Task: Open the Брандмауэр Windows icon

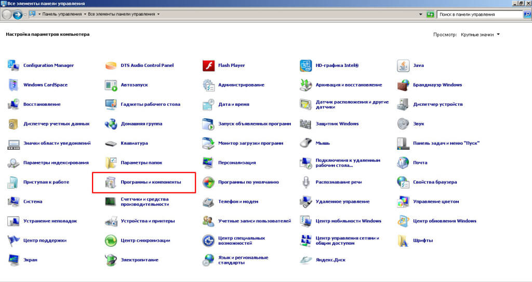Action: point(403,85)
